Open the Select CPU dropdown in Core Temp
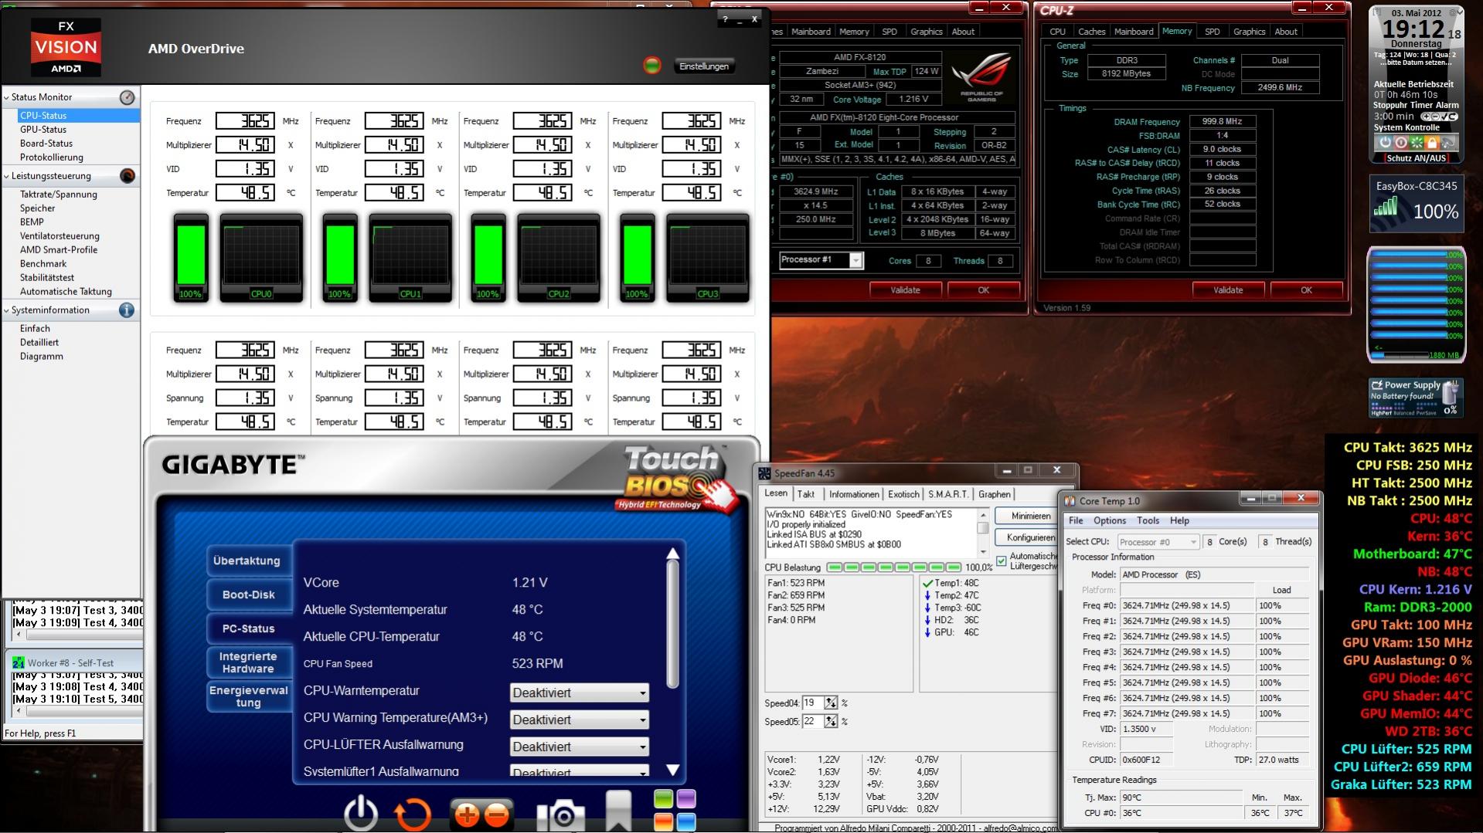 [1158, 542]
